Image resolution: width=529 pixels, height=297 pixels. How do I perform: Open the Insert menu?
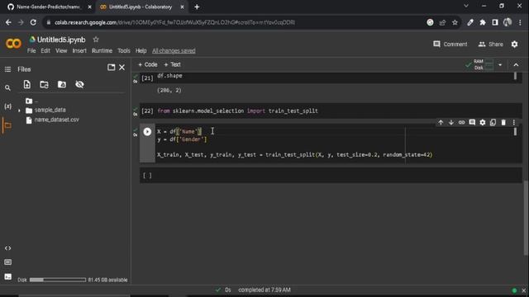click(79, 51)
